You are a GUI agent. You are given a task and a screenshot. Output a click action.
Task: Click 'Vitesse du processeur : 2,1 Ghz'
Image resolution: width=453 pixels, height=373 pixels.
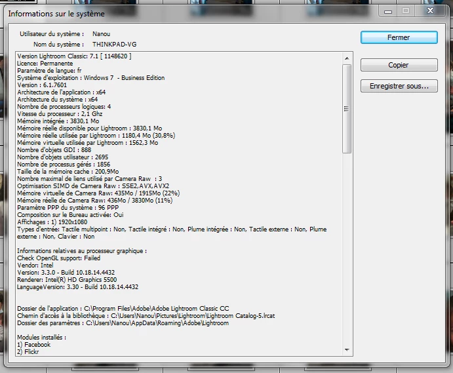60,114
